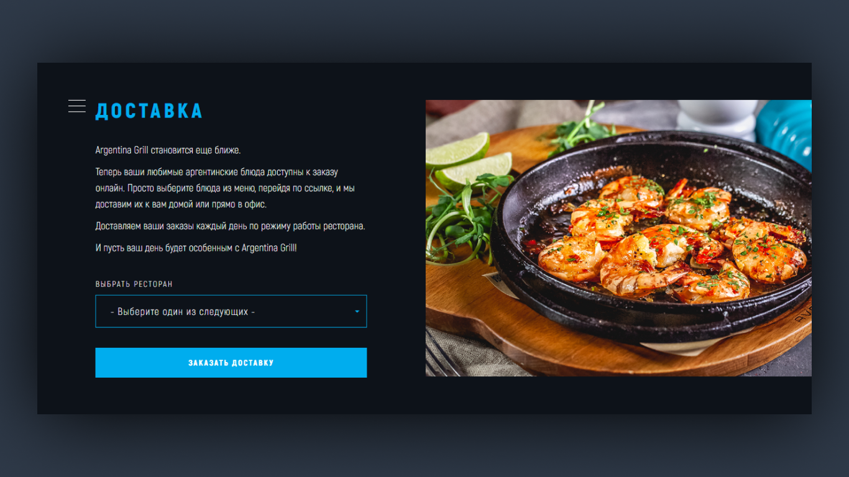Image resolution: width=849 pixels, height=477 pixels.
Task: Click the ЗАКАЗАТЬ ДОСТАВКУ button
Action: tap(231, 363)
